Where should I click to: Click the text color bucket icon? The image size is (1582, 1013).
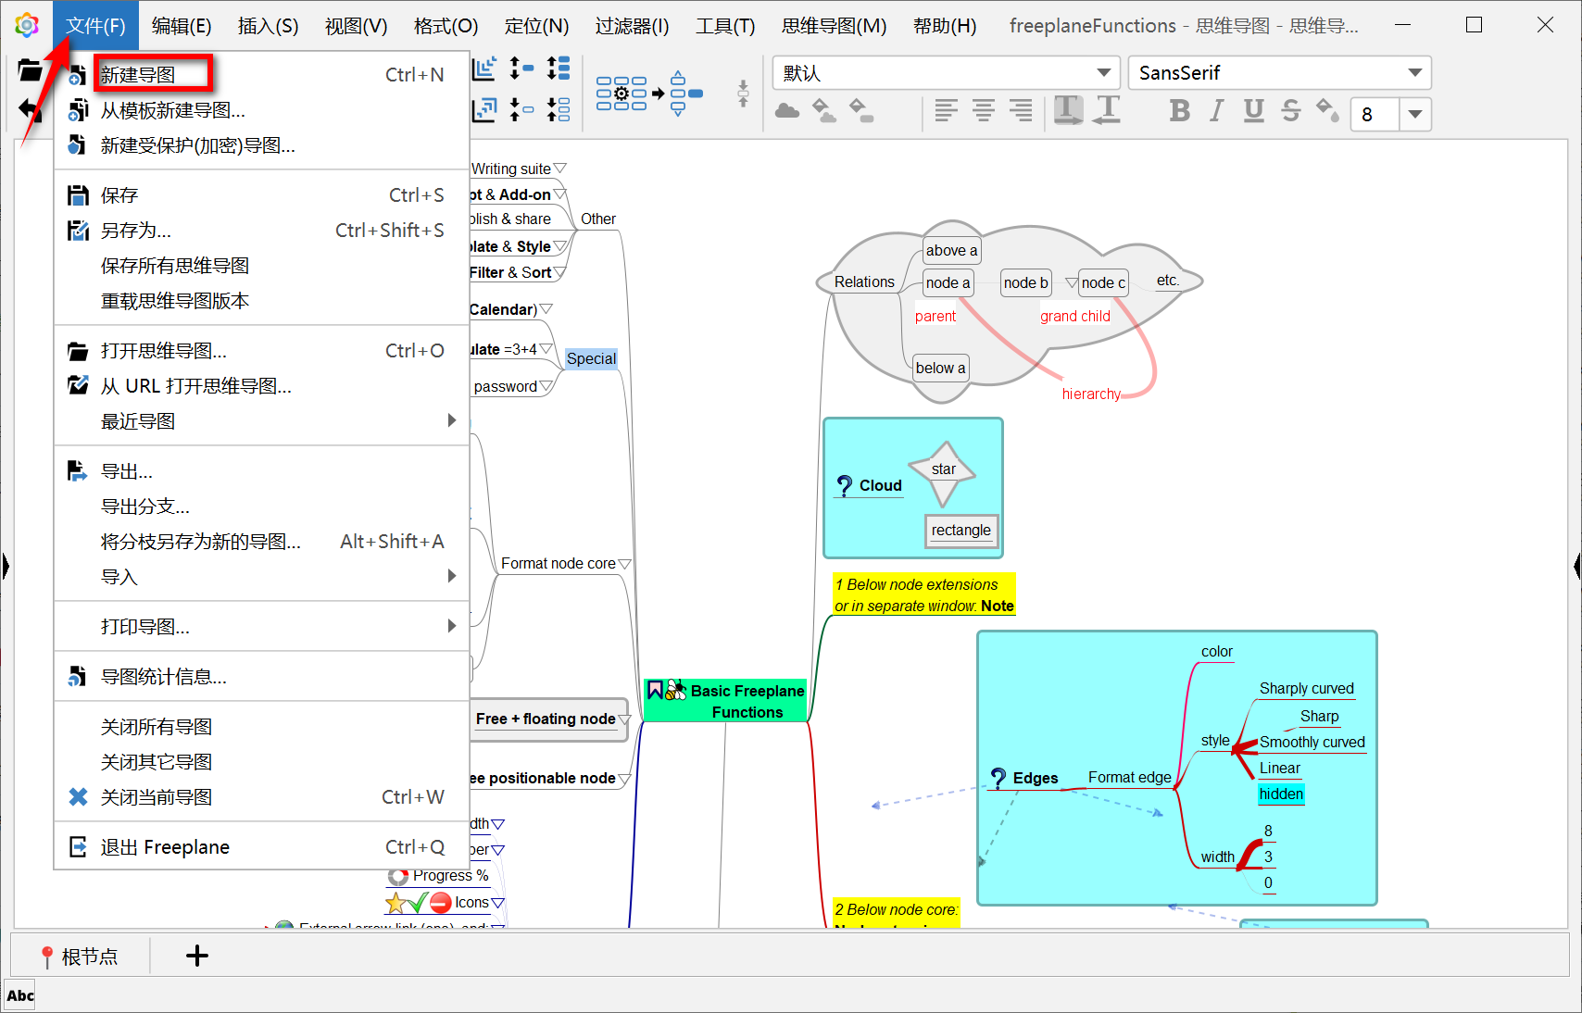[x=1327, y=111]
